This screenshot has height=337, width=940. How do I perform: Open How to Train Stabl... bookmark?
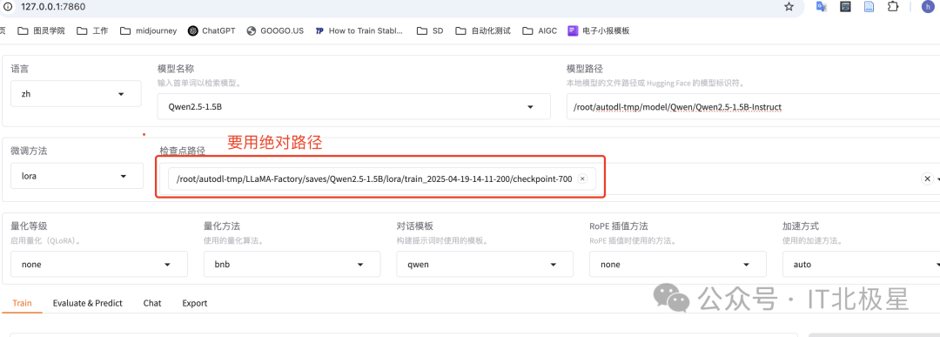coord(359,30)
